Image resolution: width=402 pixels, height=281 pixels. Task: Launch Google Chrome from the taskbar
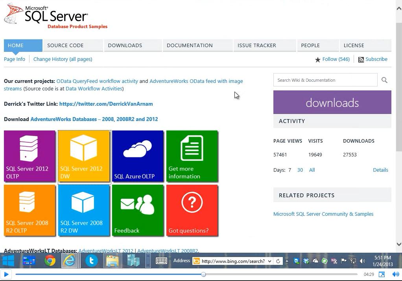(50, 261)
